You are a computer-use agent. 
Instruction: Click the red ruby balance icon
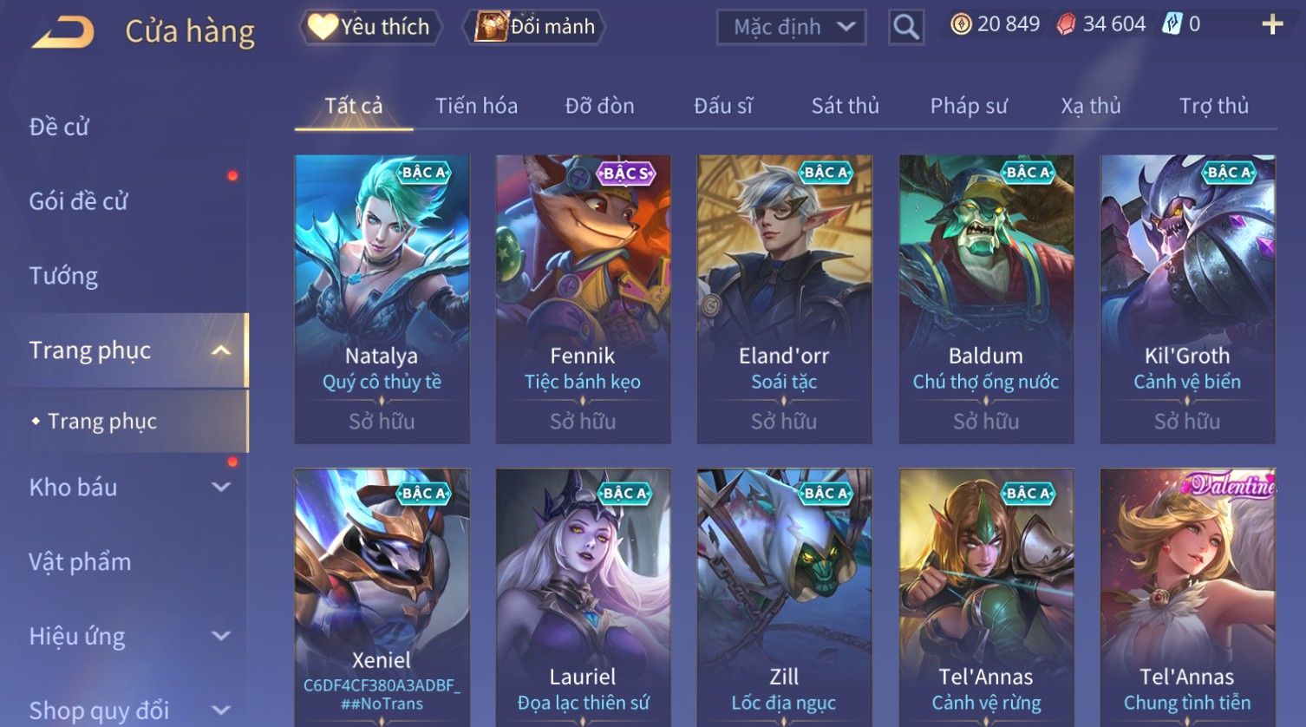[x=1066, y=24]
